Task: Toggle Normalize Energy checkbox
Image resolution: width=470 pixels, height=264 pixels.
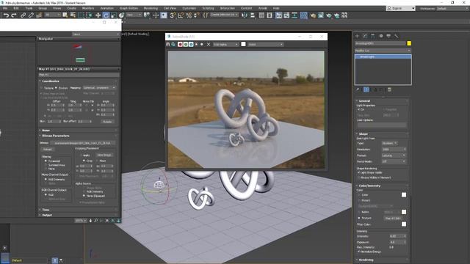Action: pos(359,252)
